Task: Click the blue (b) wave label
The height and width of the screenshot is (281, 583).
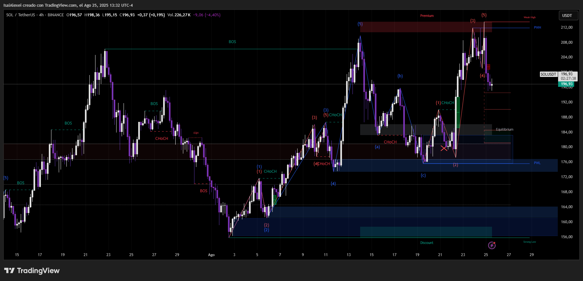Action: 400,76
